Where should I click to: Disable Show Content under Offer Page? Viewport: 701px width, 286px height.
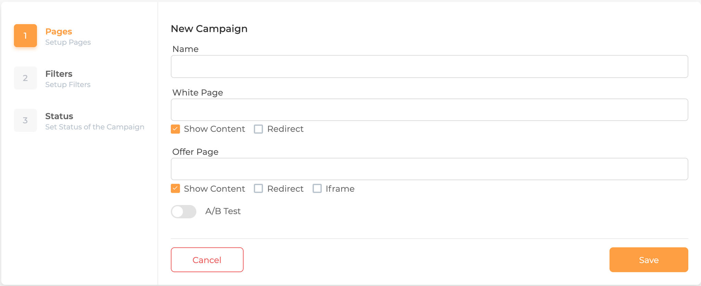(175, 188)
